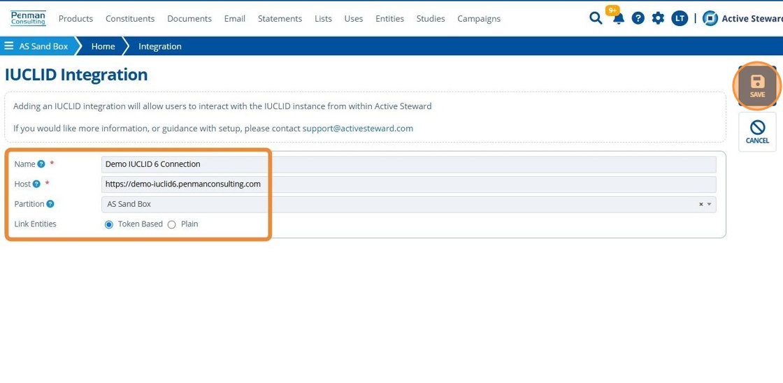Click the Integration breadcrumb
The width and height of the screenshot is (783, 383).
160,46
